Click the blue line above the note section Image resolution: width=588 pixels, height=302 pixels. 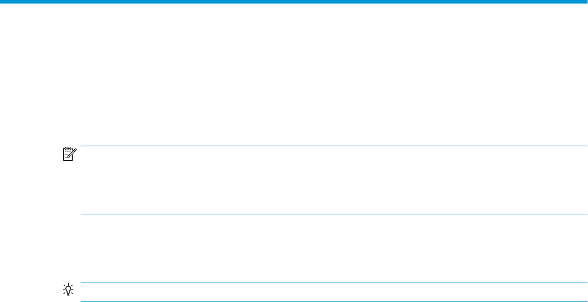coord(333,146)
